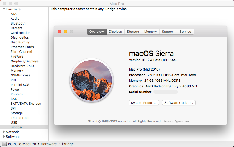Image resolution: width=234 pixels, height=147 pixels.
Task: Select Power in the hardware list
Action: click(x=15, y=89)
